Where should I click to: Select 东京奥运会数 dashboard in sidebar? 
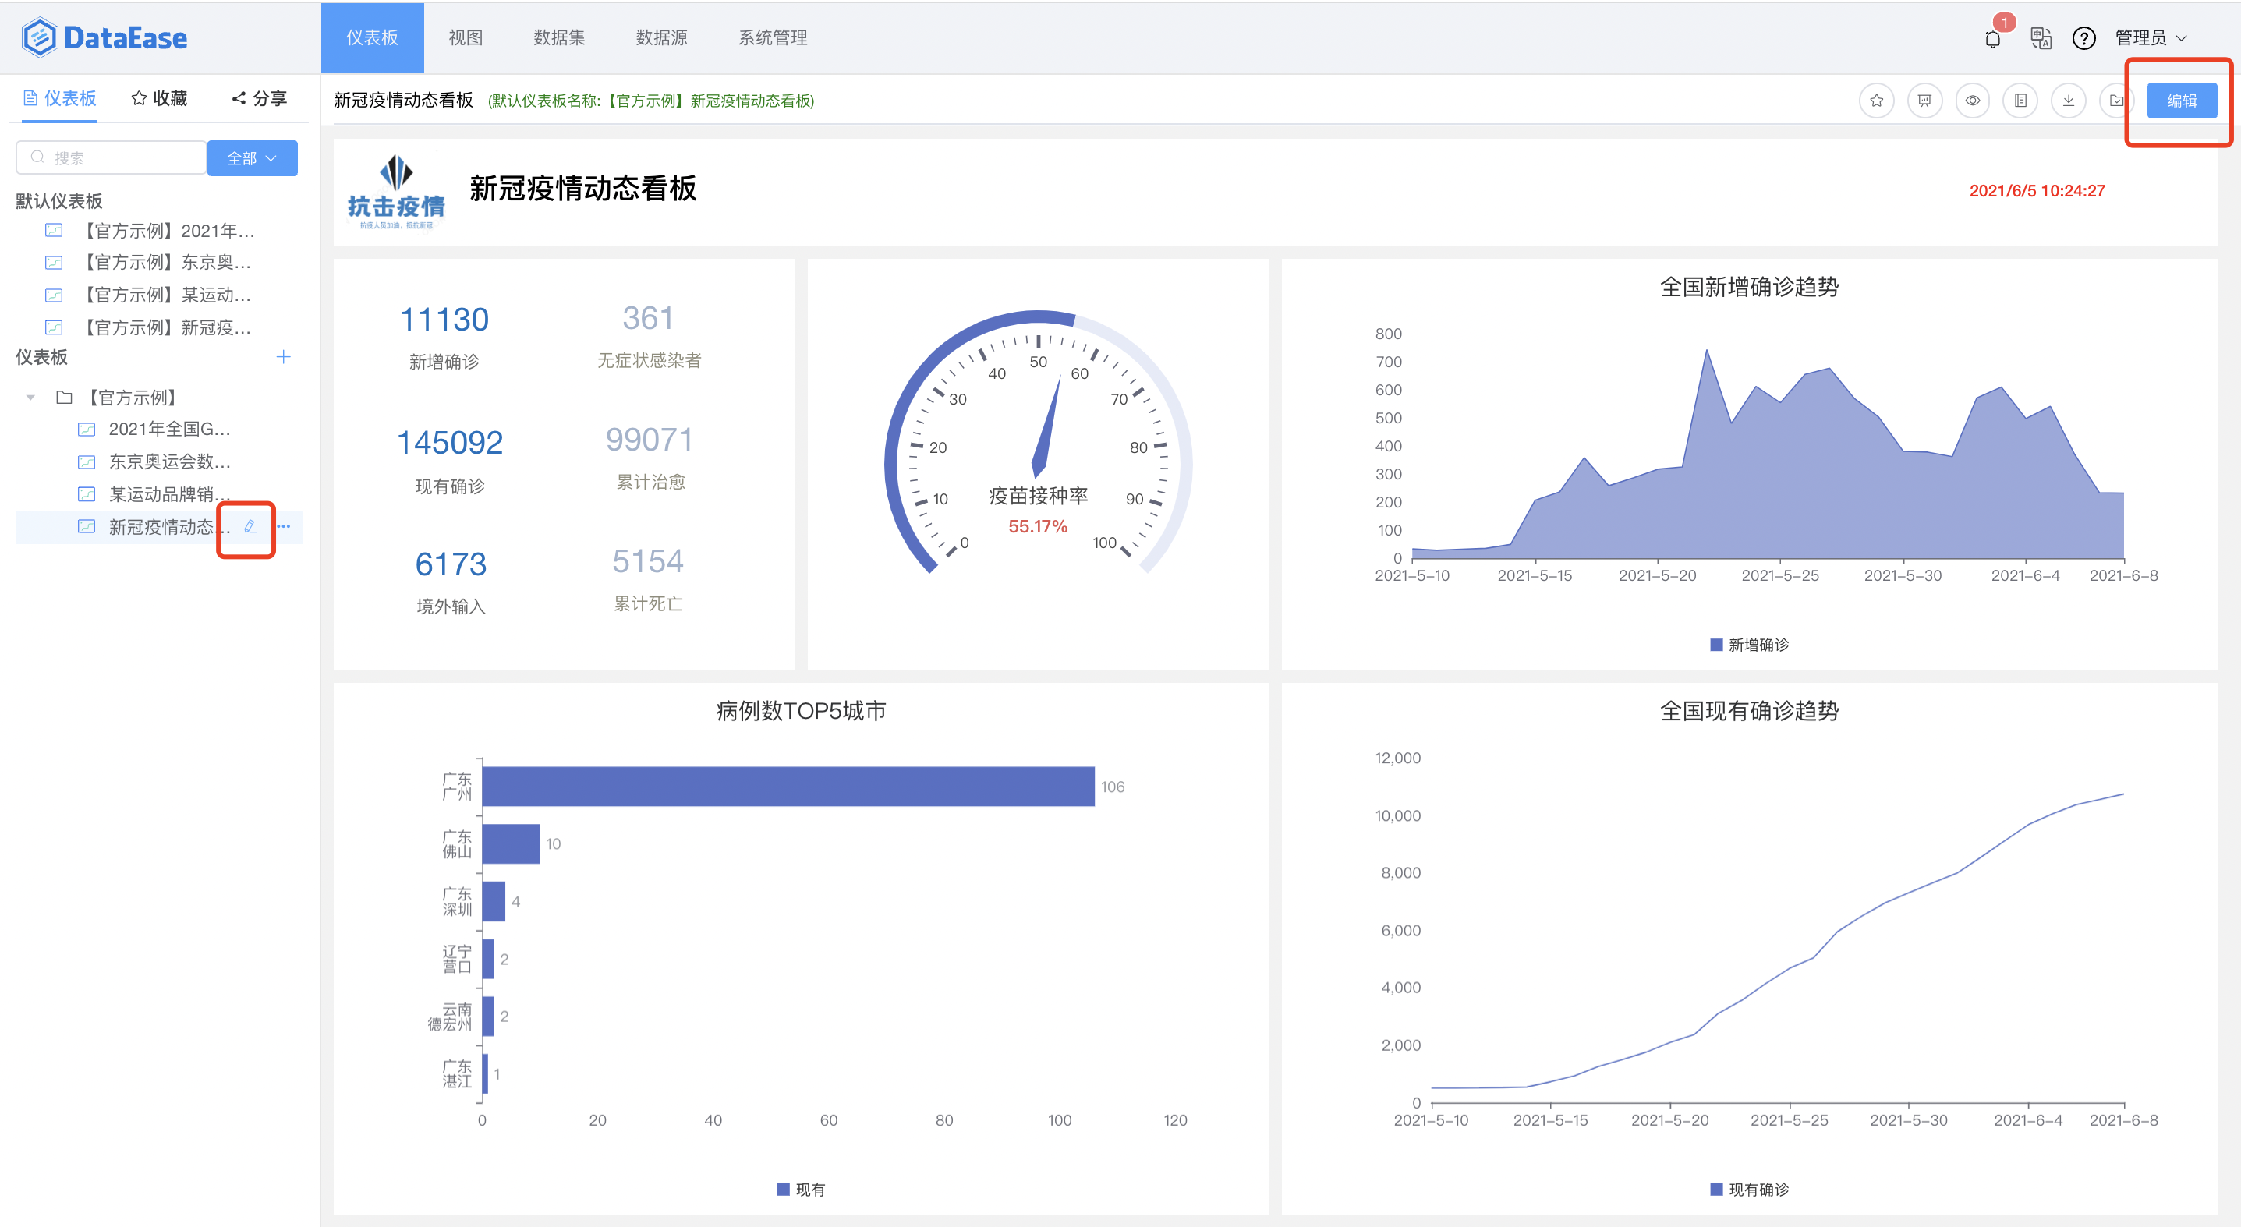pyautogui.click(x=168, y=461)
